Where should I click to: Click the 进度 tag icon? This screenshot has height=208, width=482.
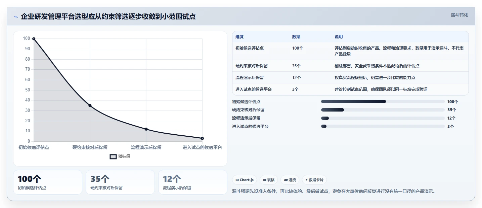pyautogui.click(x=286, y=180)
